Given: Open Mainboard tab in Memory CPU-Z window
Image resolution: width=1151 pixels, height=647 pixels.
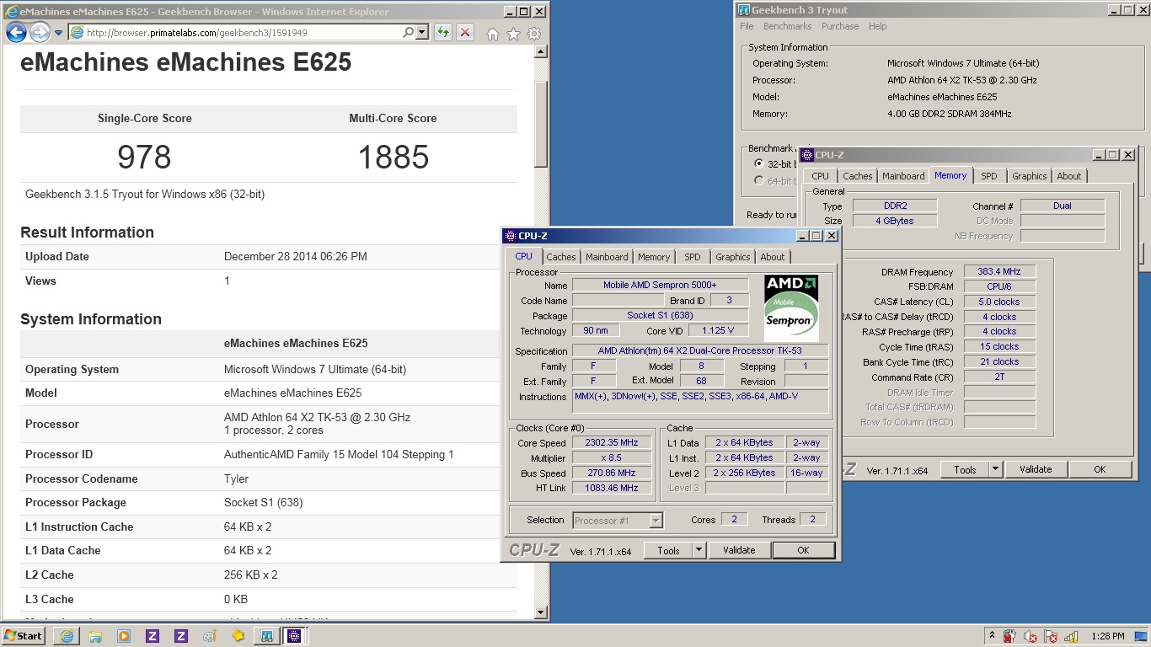Looking at the screenshot, I should point(903,176).
